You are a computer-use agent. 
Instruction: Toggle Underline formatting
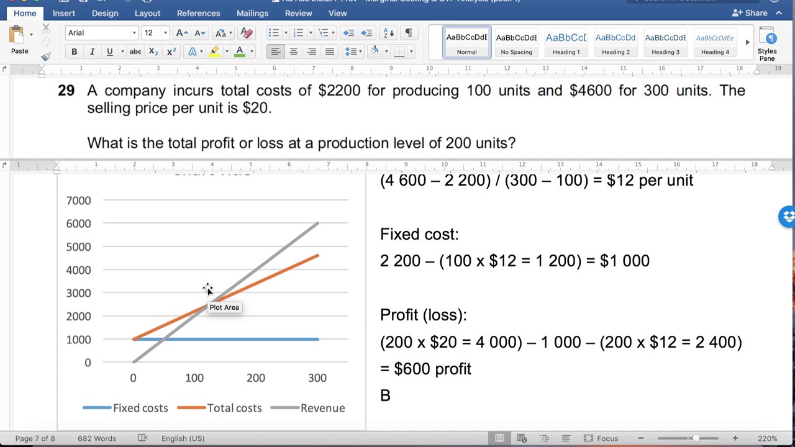tap(109, 52)
